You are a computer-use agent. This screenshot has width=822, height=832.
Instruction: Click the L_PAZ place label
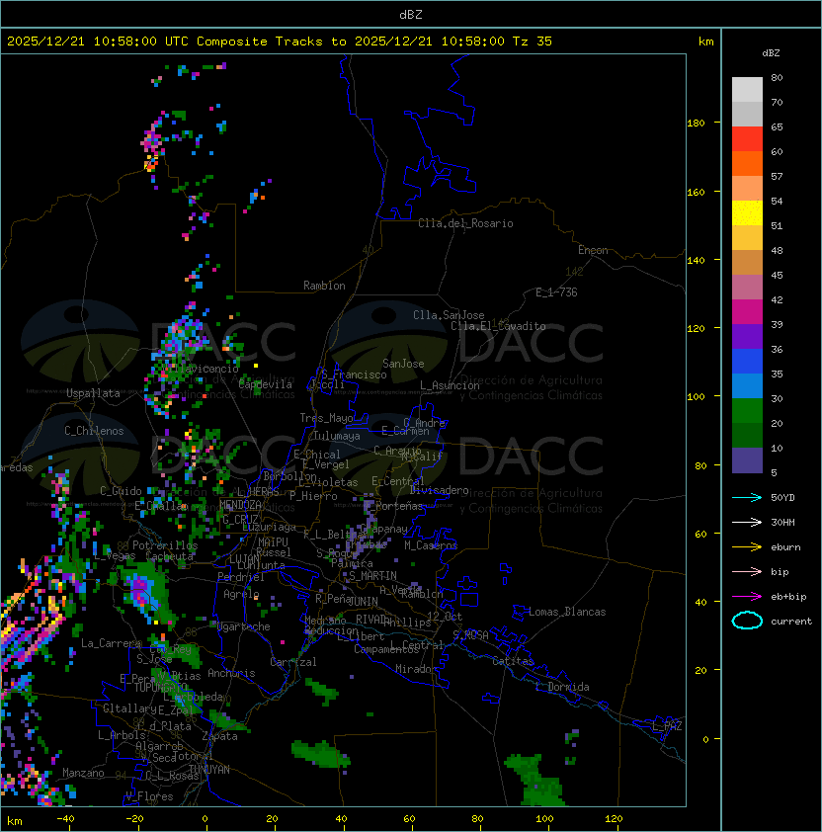pos(667,726)
